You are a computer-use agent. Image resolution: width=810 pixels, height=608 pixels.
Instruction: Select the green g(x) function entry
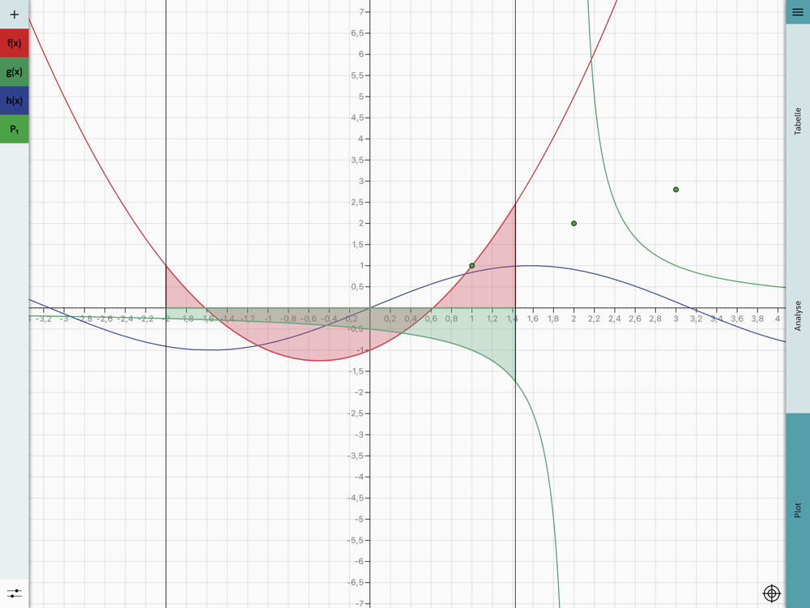click(x=14, y=72)
